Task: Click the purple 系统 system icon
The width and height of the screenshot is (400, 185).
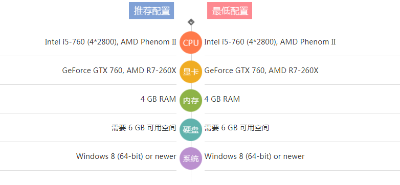Action: coord(191,158)
